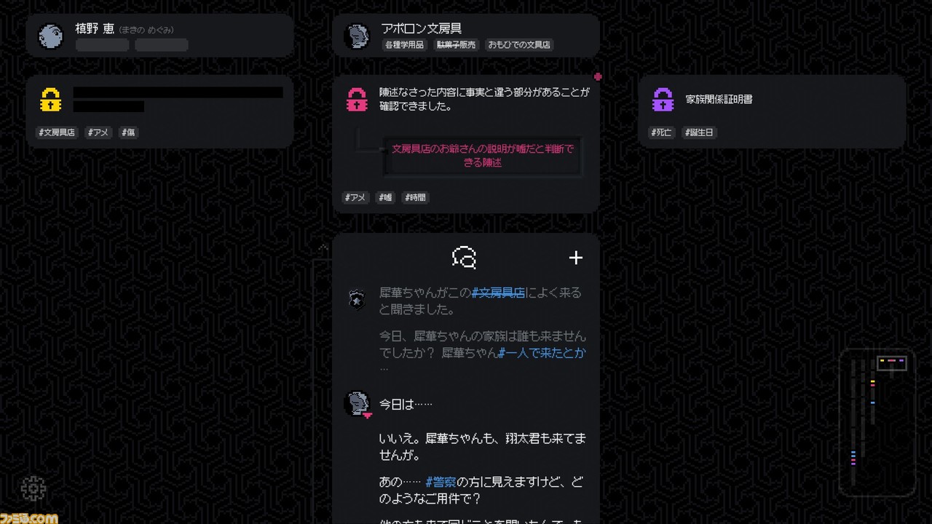Click the #時間 tag under testimony
932x524 pixels.
tap(416, 197)
